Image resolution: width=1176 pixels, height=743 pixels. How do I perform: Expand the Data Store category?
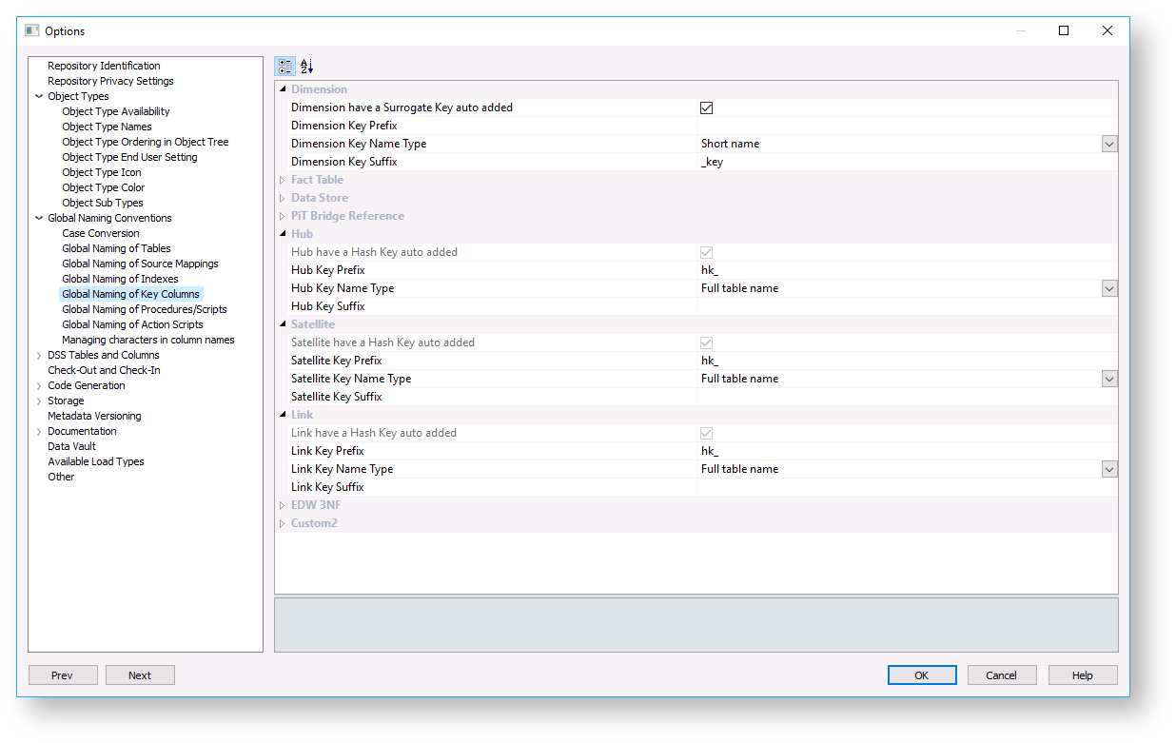point(283,198)
